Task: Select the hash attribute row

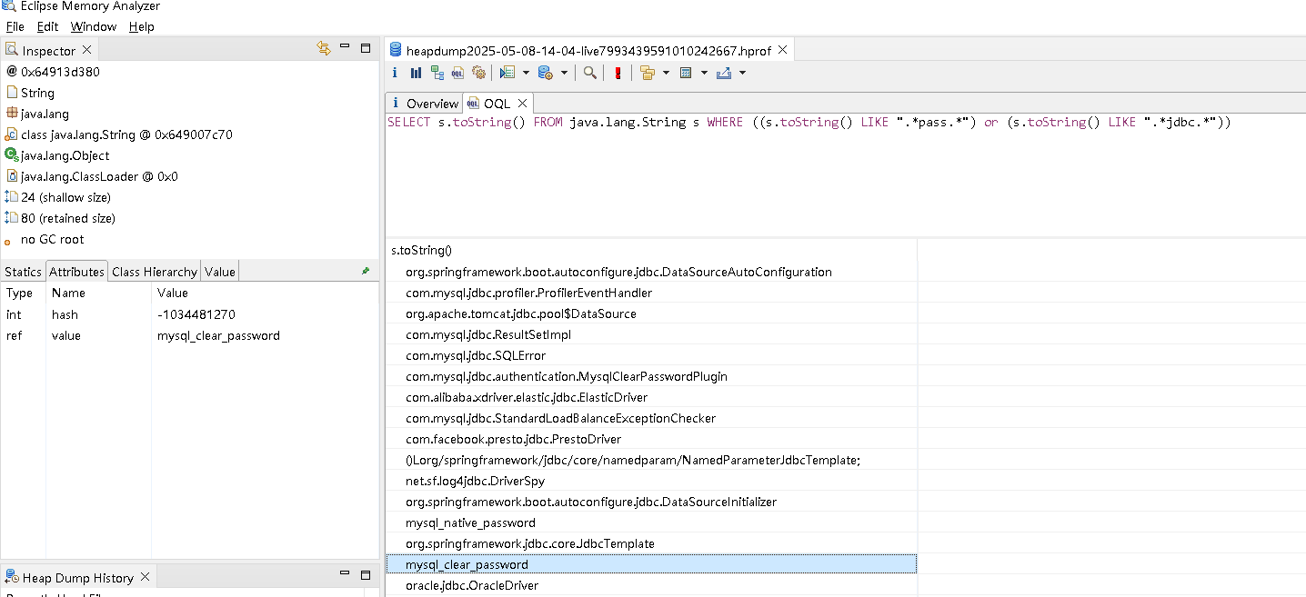Action: (x=189, y=314)
